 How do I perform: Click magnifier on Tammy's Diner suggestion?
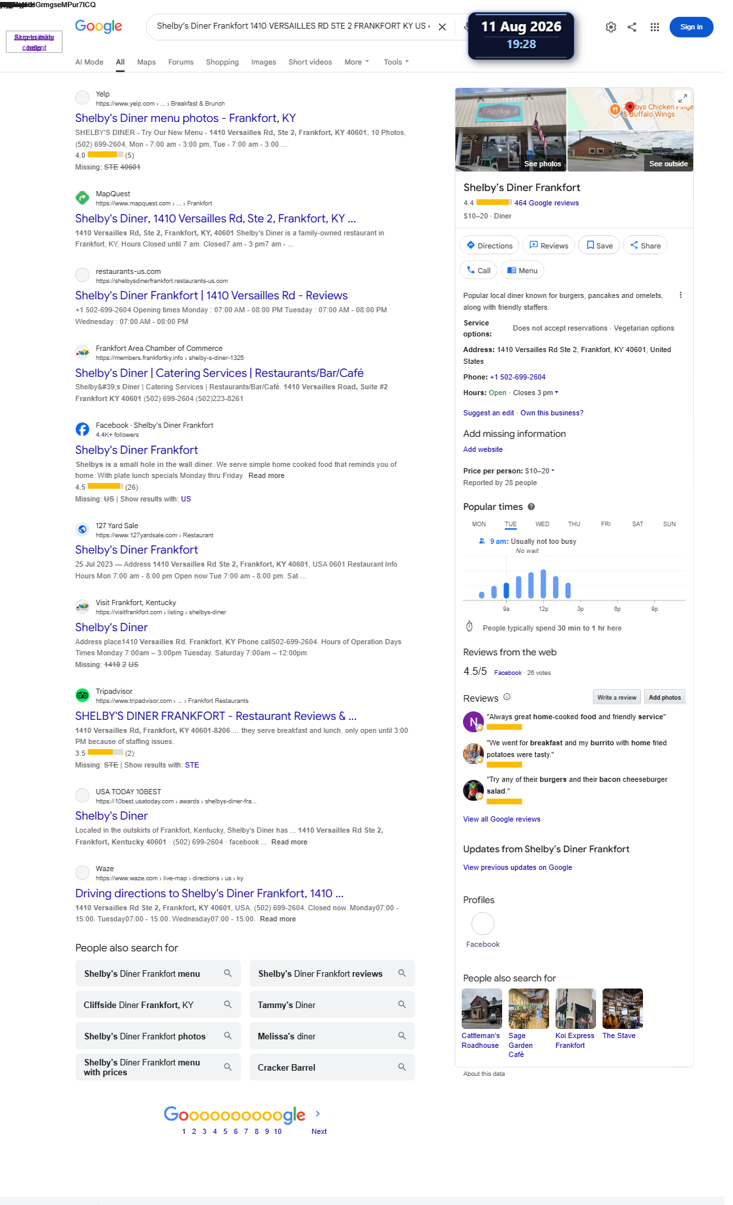(402, 1005)
